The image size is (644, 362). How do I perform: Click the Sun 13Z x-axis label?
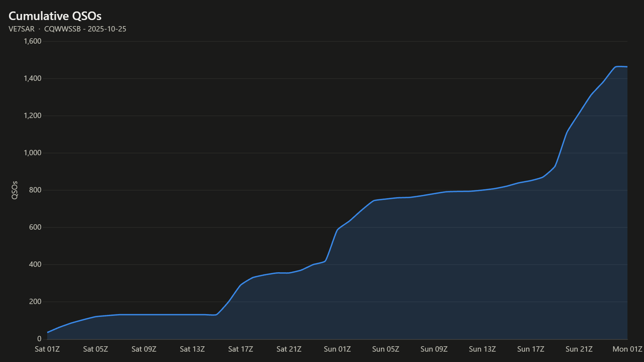(482, 349)
